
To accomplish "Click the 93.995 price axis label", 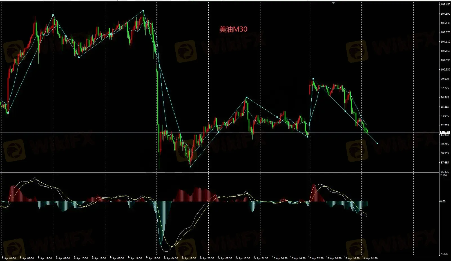I will pyautogui.click(x=445, y=116).
